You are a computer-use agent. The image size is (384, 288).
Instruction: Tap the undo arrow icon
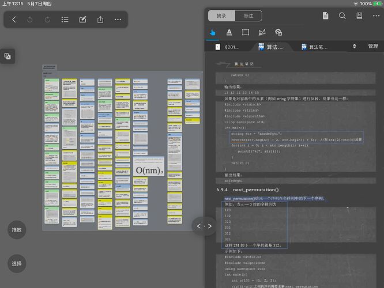[30, 20]
